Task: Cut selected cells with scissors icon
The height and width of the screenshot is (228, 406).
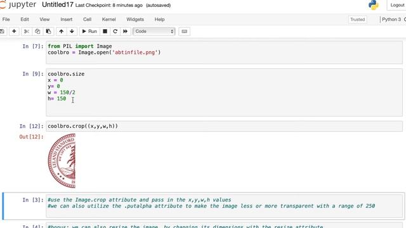Action: [26, 31]
